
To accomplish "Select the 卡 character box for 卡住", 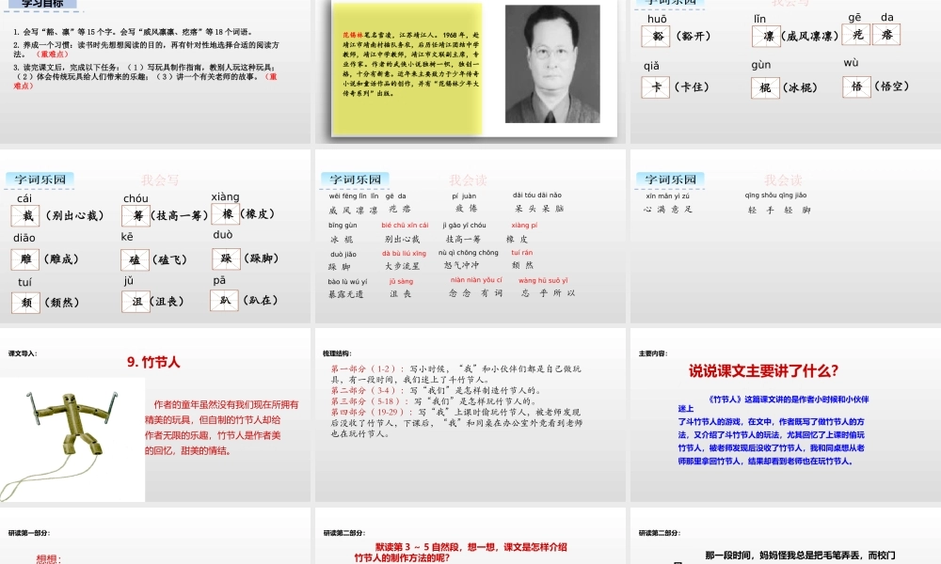I will (656, 86).
